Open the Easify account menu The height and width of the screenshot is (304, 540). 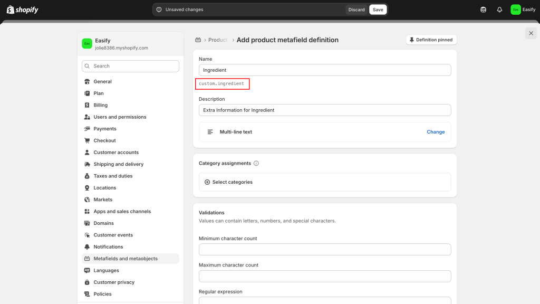[x=523, y=9]
